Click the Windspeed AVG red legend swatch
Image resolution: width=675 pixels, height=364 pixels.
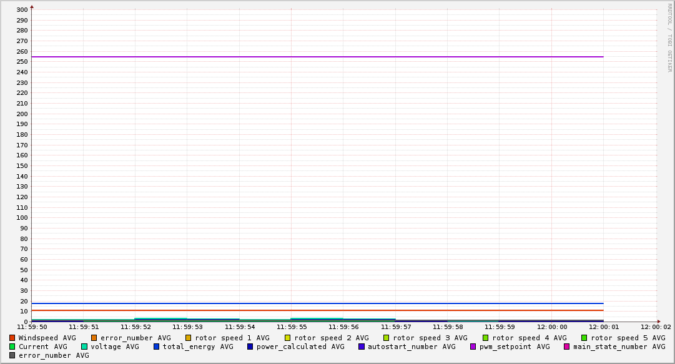coord(12,338)
